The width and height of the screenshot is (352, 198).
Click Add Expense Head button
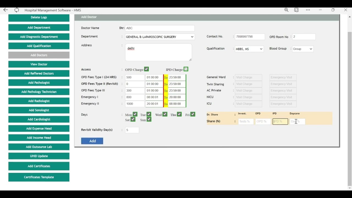[x=39, y=128]
